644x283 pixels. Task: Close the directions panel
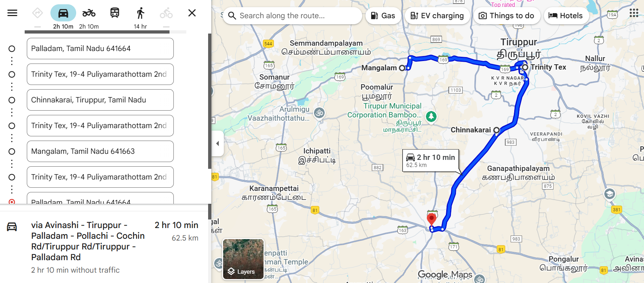(x=192, y=13)
